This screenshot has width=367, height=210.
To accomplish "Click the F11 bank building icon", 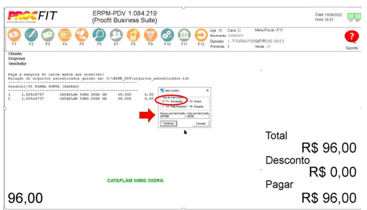I will [x=184, y=35].
